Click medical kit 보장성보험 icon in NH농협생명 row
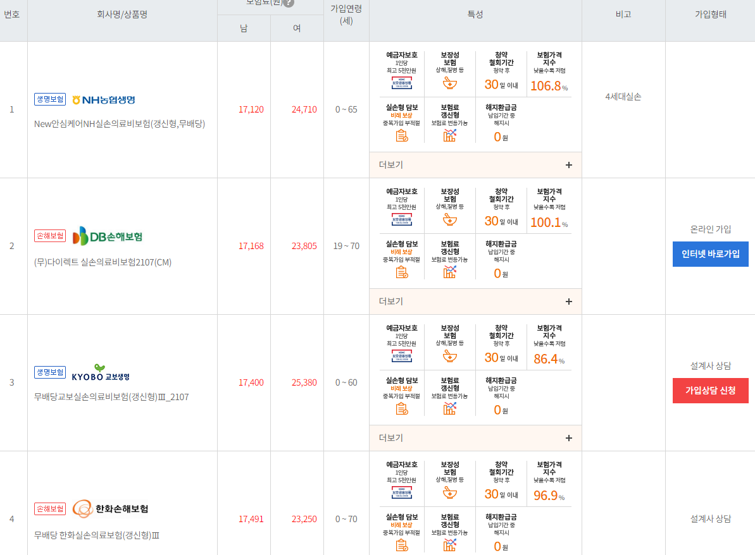755x555 pixels. point(450,83)
